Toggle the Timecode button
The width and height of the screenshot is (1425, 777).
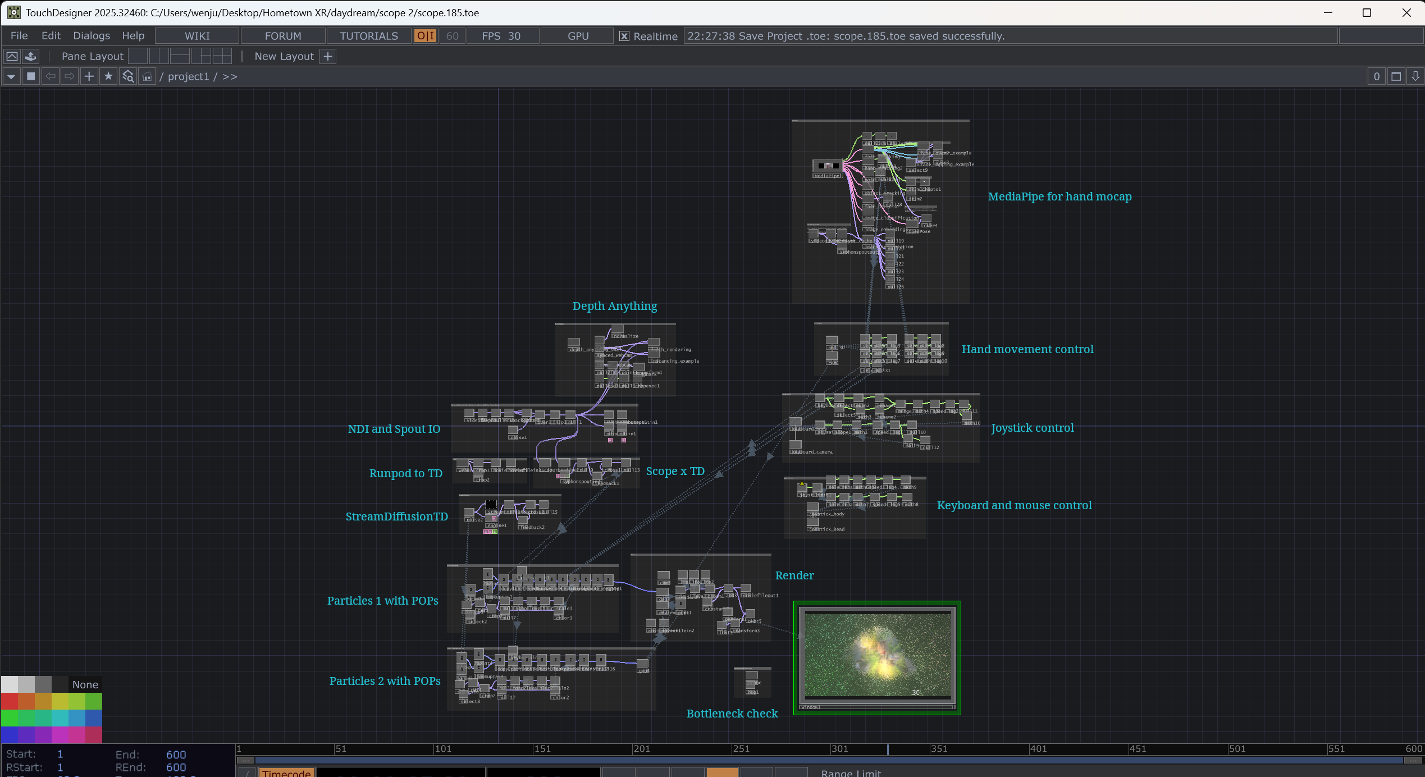(286, 773)
